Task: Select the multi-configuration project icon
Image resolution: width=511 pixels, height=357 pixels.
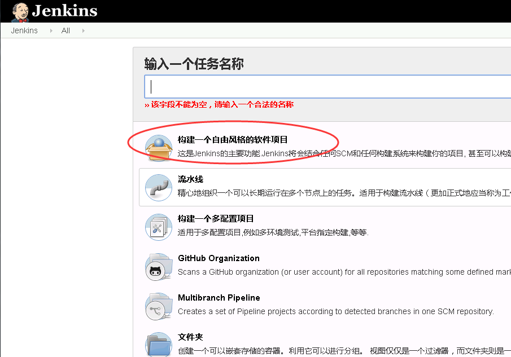Action: (159, 227)
